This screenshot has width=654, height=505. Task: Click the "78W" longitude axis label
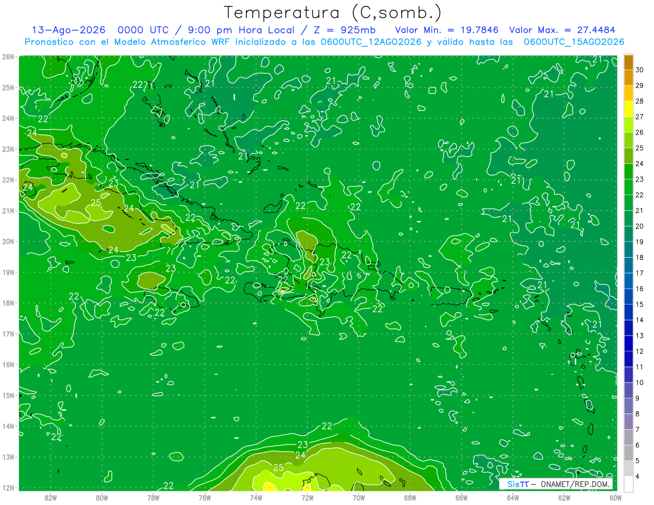[153, 497]
